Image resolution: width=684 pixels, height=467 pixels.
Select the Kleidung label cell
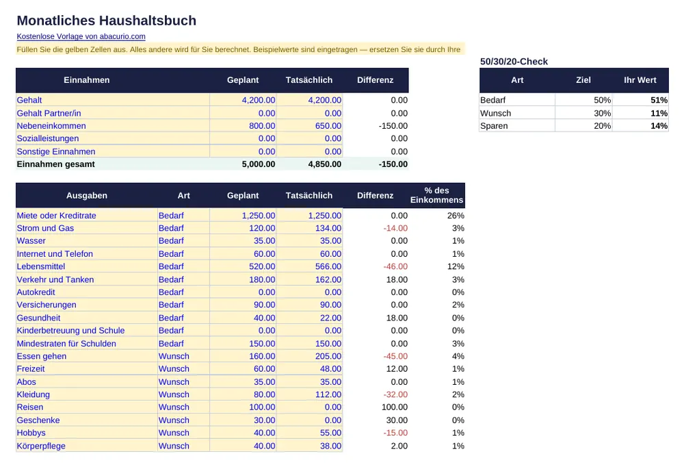[86, 394]
